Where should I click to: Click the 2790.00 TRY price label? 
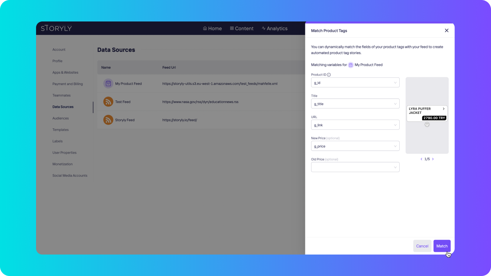point(435,118)
